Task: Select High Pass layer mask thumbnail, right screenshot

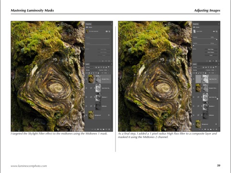Action: (x=205, y=79)
